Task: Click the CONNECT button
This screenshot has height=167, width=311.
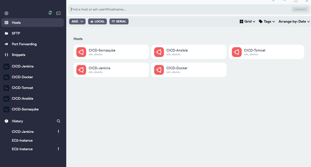Action: 300,9
